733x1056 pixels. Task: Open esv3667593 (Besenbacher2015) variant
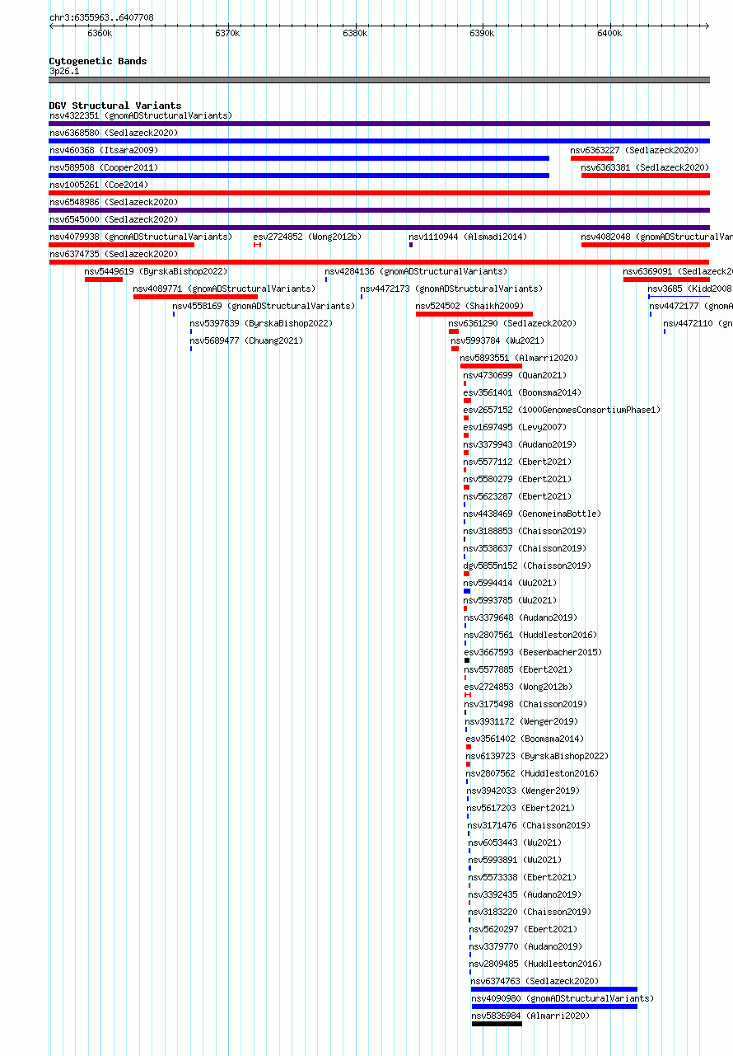click(x=533, y=652)
